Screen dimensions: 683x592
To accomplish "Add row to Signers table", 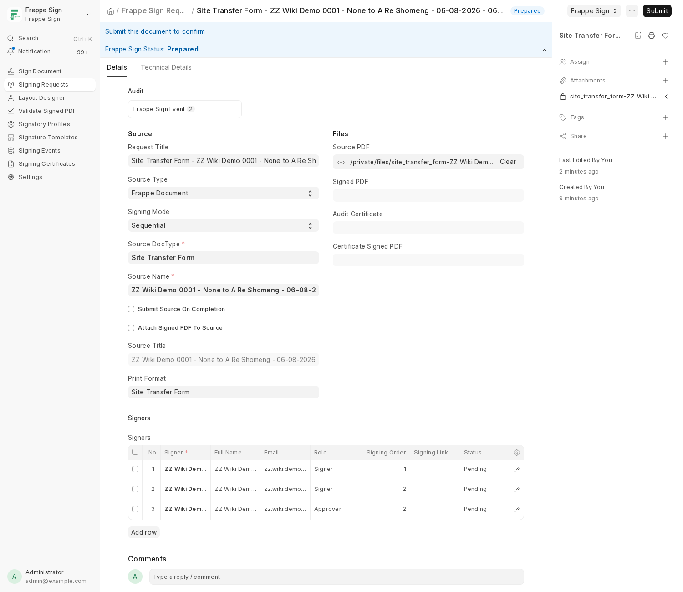I will 144,532.
